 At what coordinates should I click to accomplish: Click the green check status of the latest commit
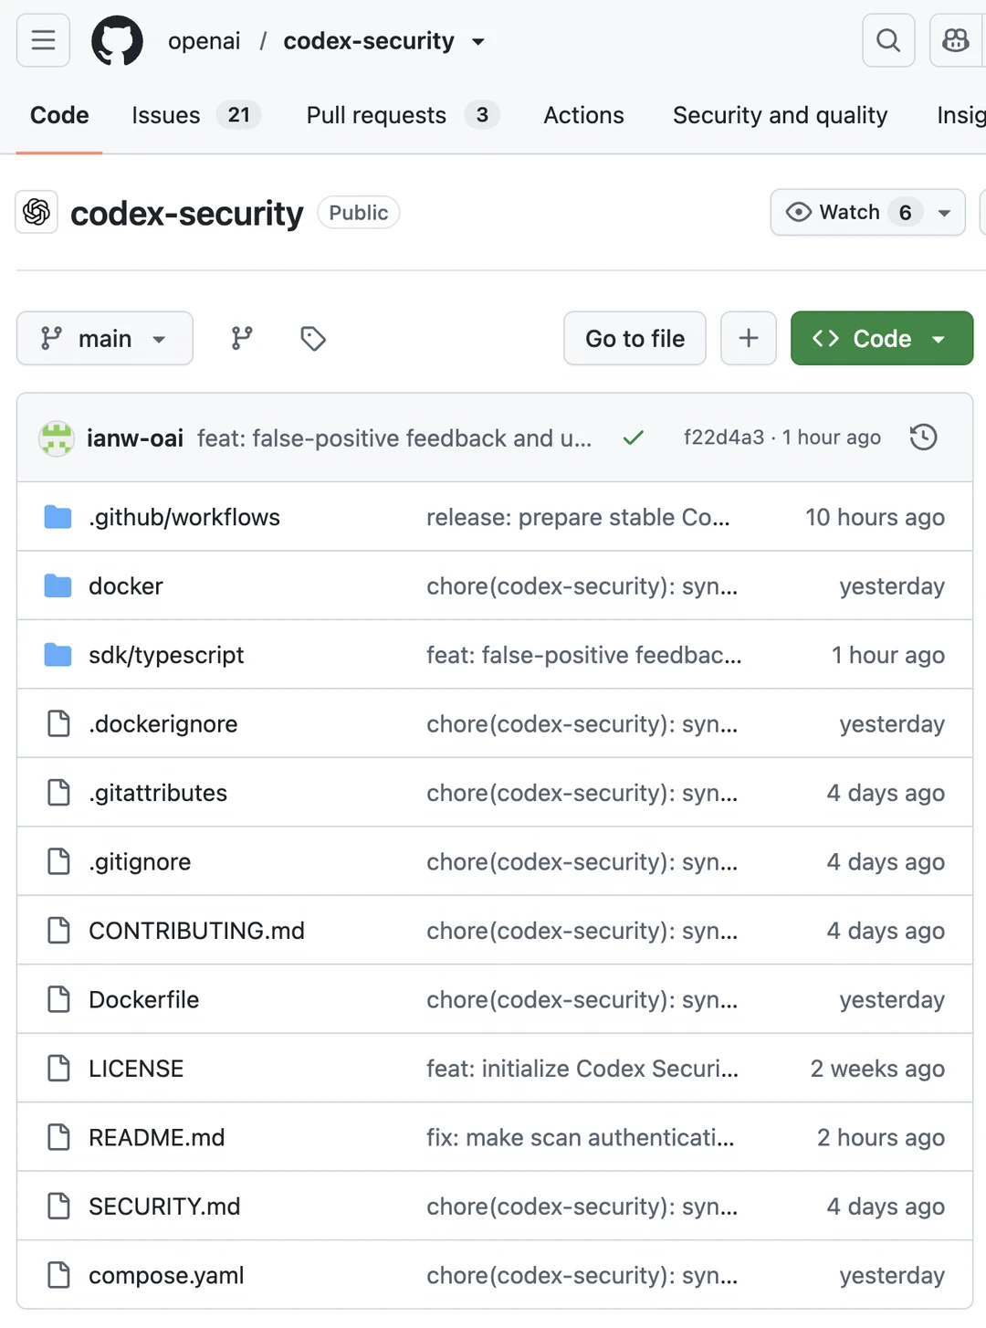633,438
